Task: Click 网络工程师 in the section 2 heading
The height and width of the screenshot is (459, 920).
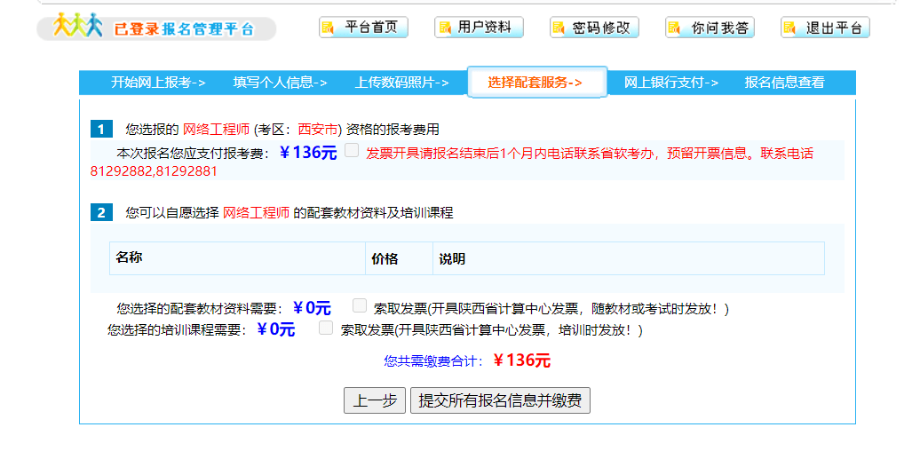Action: tap(257, 213)
